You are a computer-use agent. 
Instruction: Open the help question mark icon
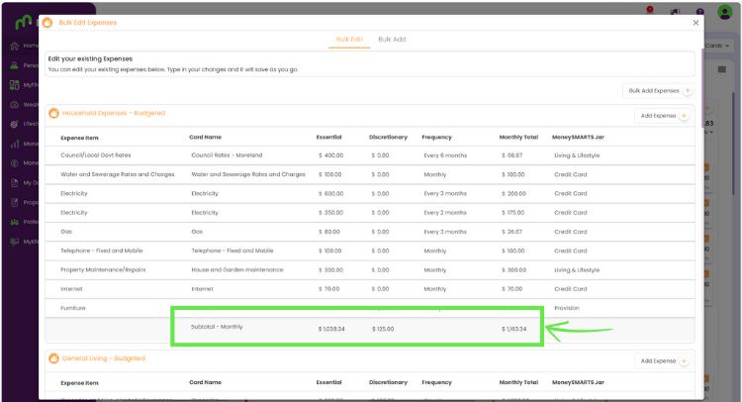[699, 11]
